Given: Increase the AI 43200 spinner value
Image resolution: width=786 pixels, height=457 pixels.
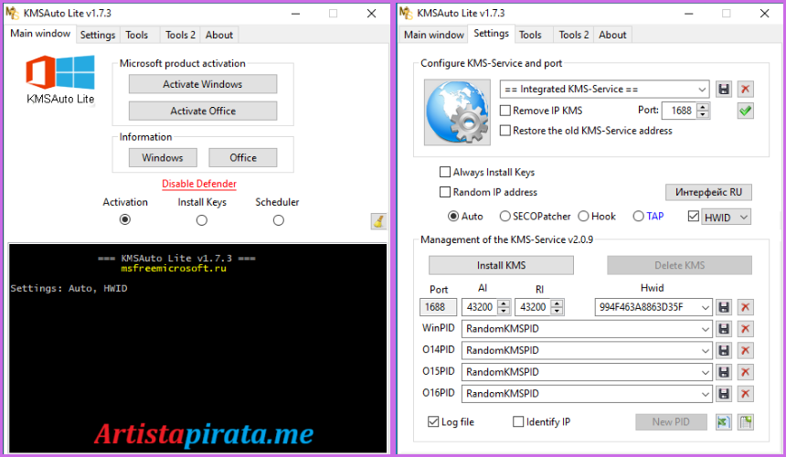Looking at the screenshot, I should (504, 303).
